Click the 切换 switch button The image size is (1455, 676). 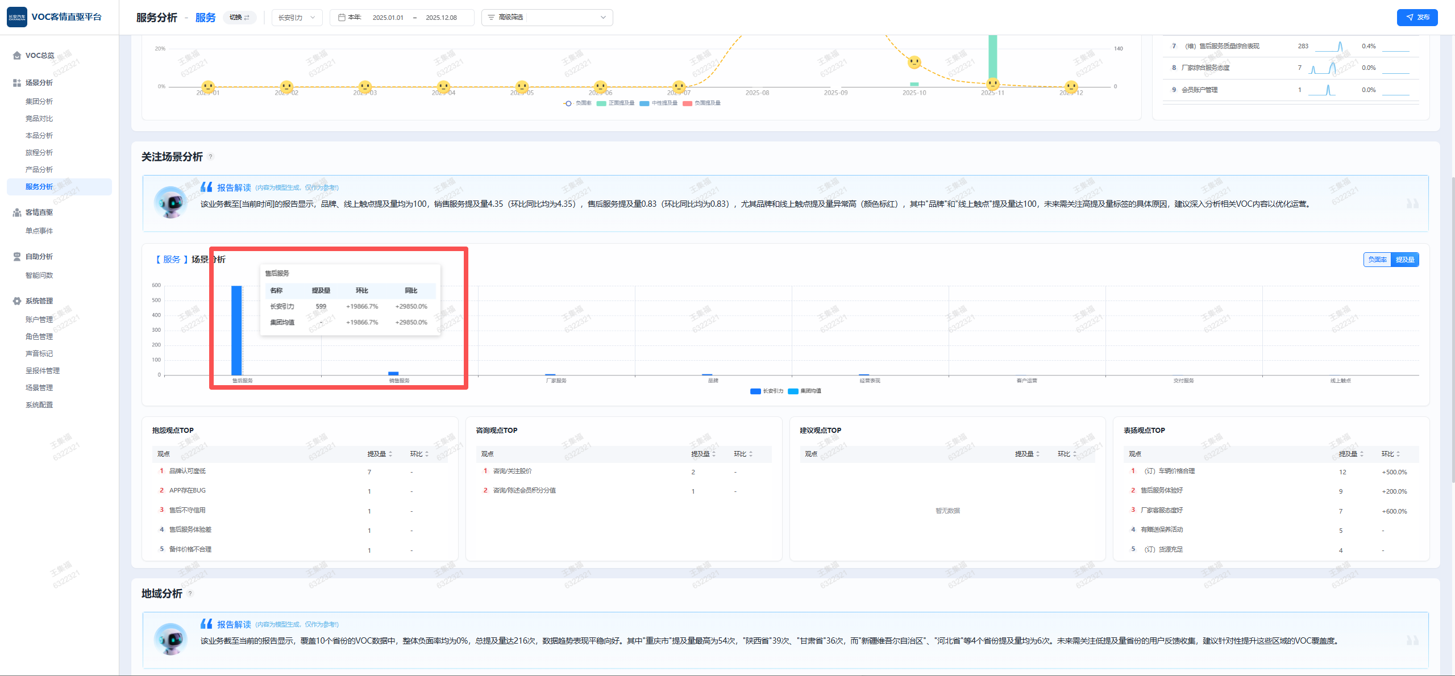tap(239, 18)
